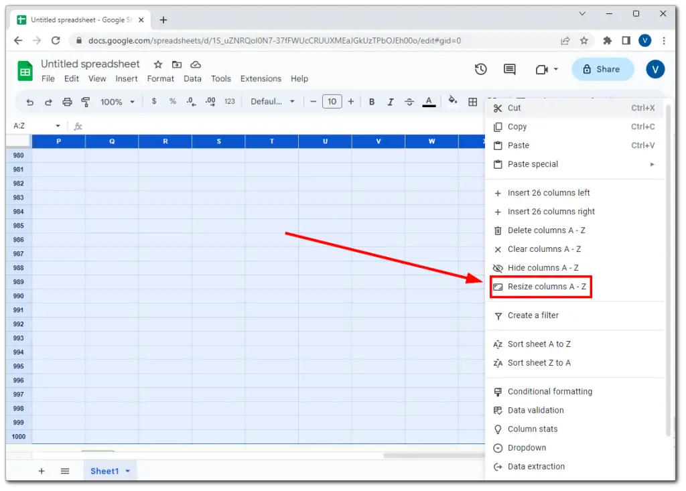Viewport: 686px width, 491px height.
Task: Open the zoom level dropdown
Action: pyautogui.click(x=117, y=102)
